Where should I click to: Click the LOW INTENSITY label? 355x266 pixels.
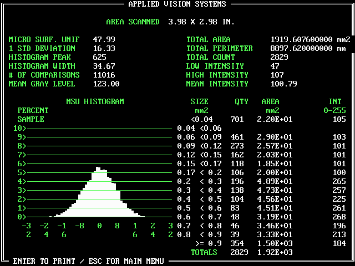click(x=215, y=66)
